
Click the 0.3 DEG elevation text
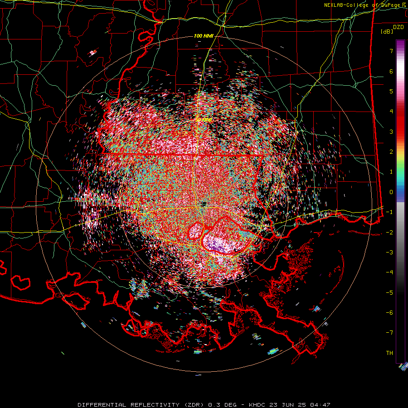point(222,405)
